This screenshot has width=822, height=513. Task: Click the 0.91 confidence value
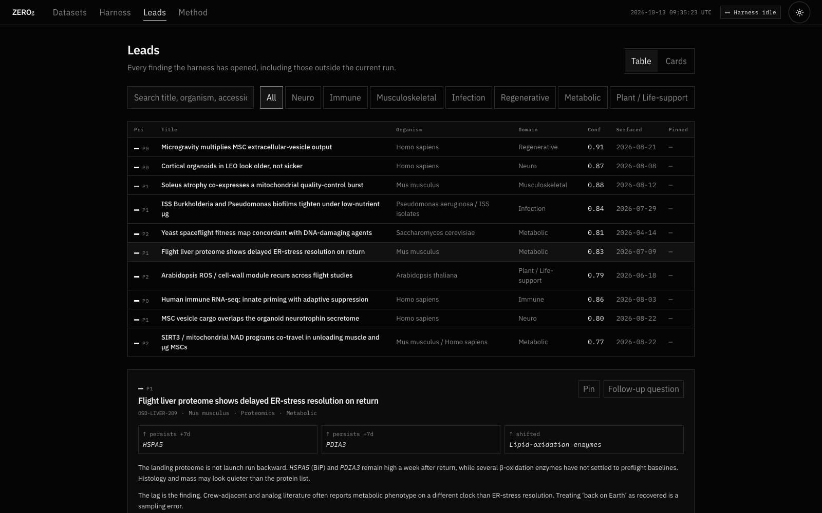pyautogui.click(x=596, y=147)
